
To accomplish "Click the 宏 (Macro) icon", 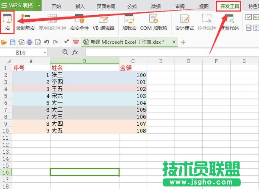I will [8, 21].
